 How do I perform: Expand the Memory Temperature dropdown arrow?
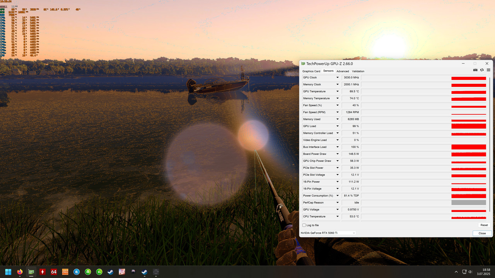point(337,98)
